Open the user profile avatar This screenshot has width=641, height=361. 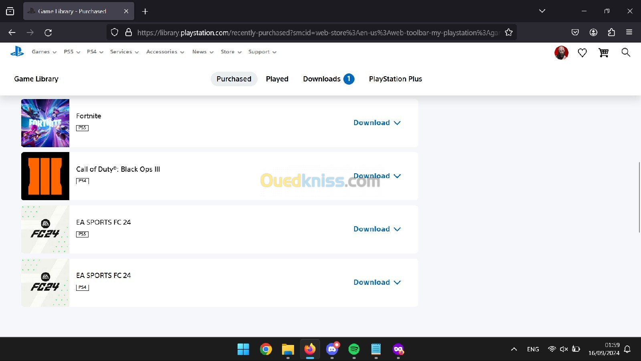click(x=561, y=53)
